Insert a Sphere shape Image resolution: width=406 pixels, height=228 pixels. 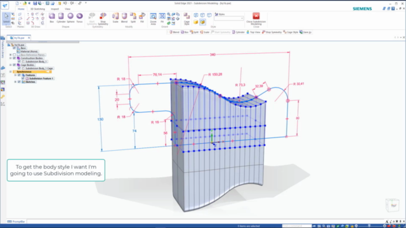click(70, 18)
